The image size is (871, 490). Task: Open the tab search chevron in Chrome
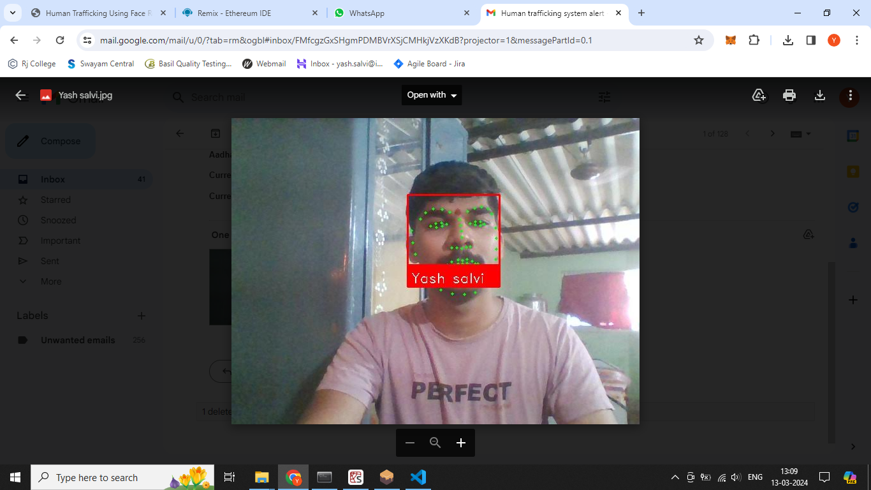coord(13,13)
